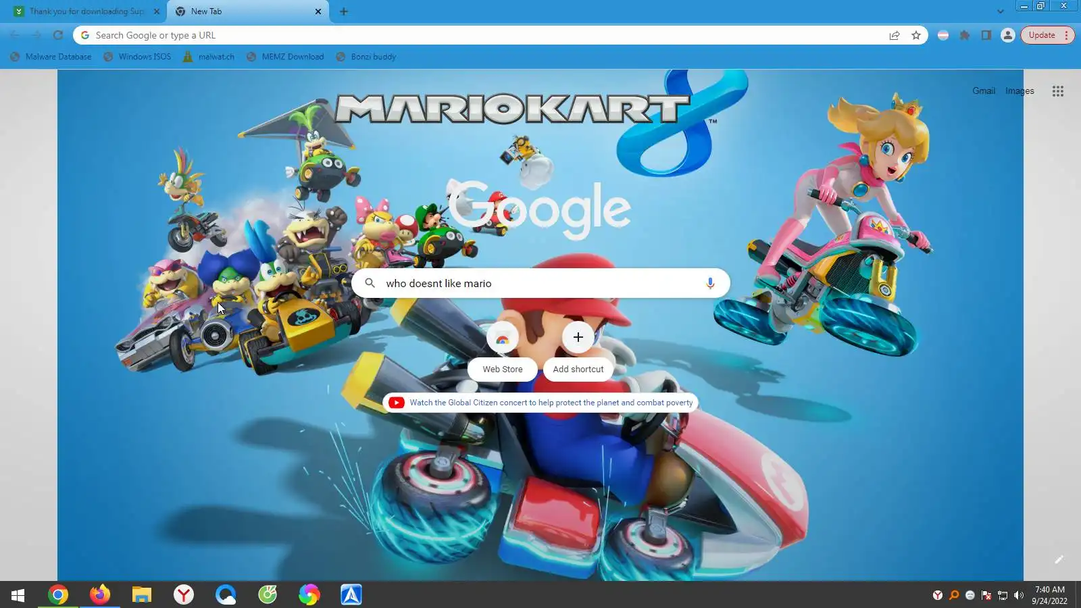Open Gmail link on the new tab page
This screenshot has width=1081, height=608.
pyautogui.click(x=984, y=91)
